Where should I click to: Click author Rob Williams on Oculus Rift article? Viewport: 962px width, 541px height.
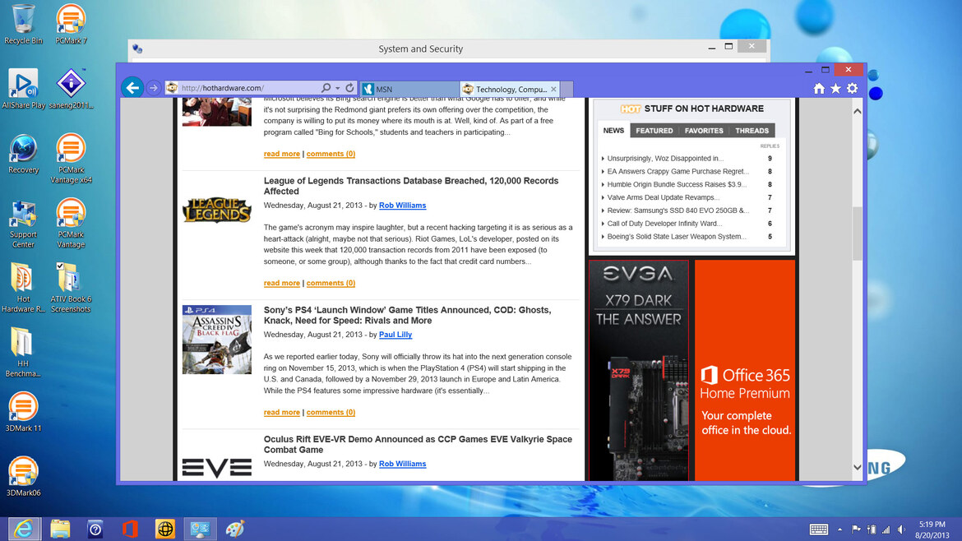tap(402, 464)
